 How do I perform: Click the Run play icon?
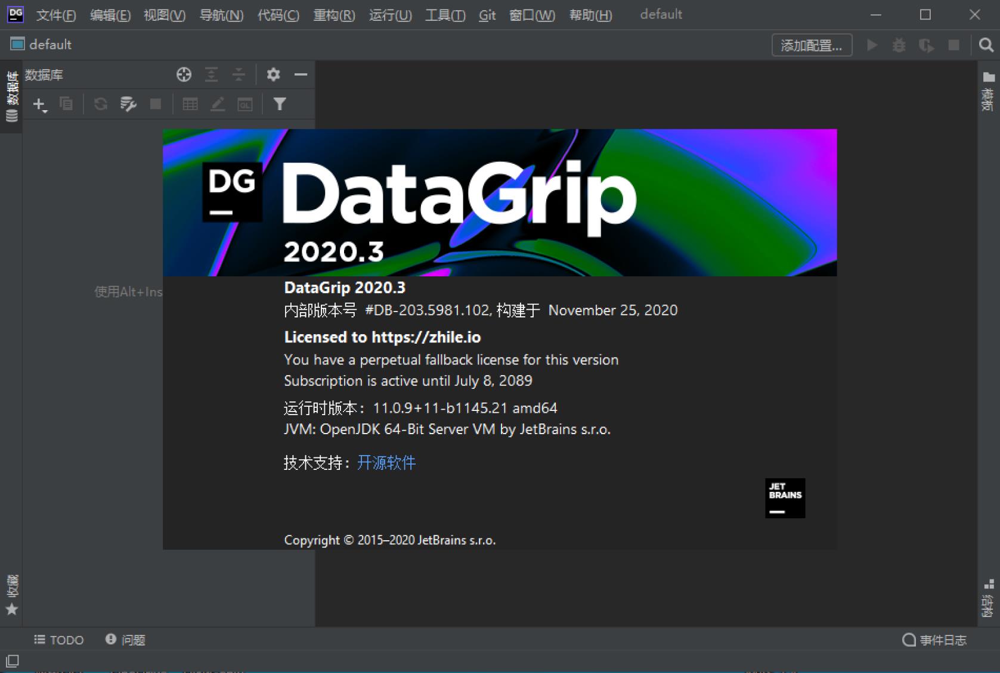[872, 45]
